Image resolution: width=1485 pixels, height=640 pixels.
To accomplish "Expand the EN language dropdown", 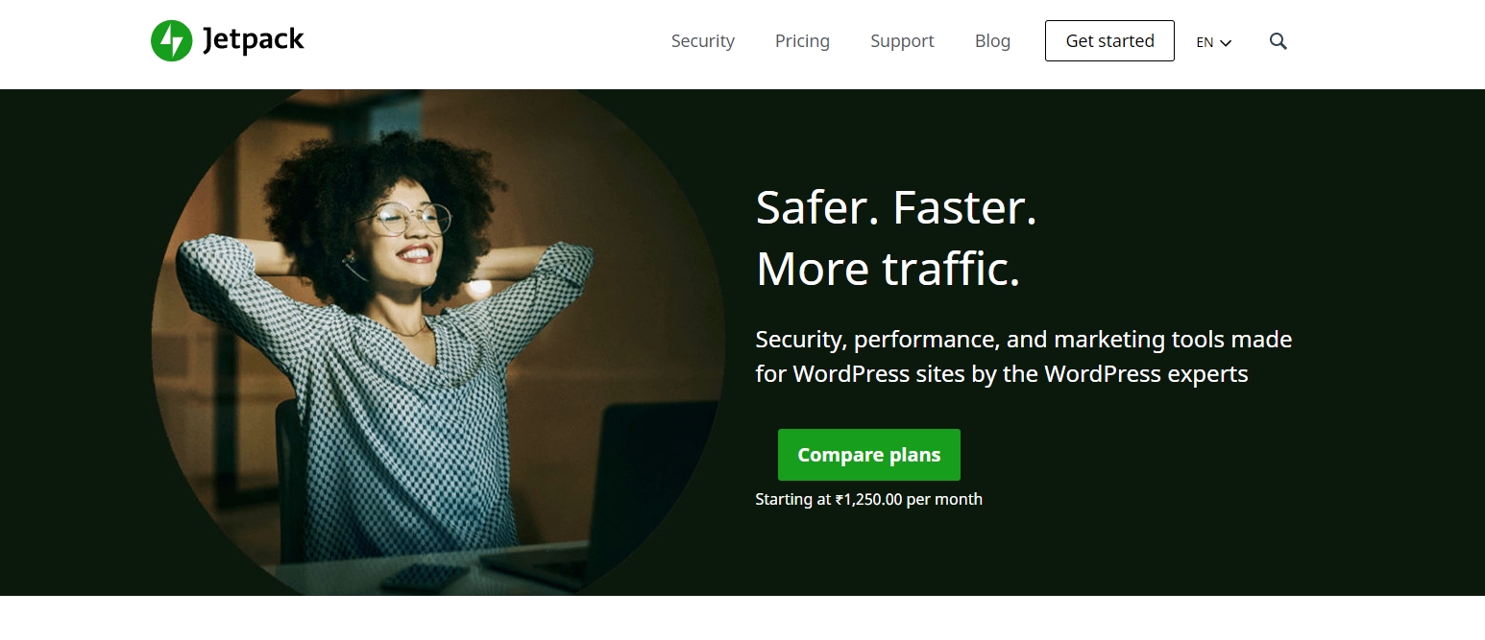I will pos(1213,42).
